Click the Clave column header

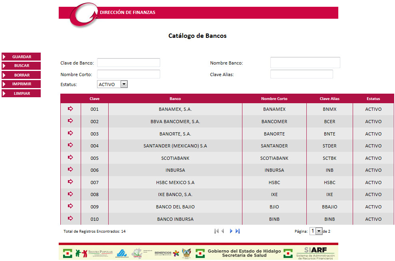95,98
